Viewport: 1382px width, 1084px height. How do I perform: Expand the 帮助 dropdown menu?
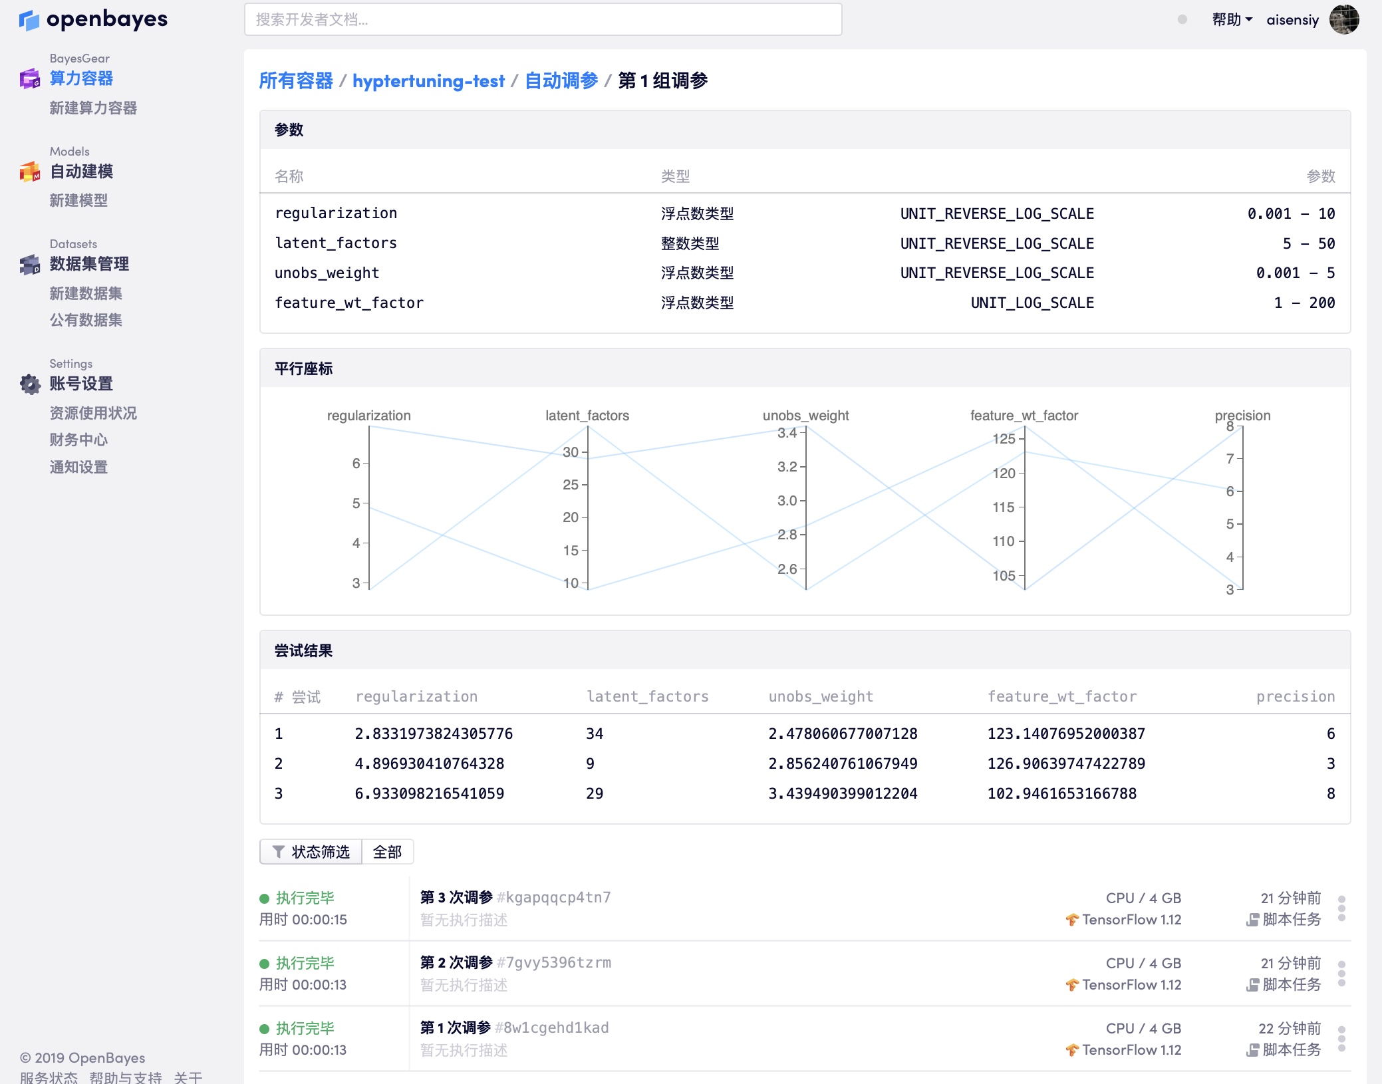1232,20
